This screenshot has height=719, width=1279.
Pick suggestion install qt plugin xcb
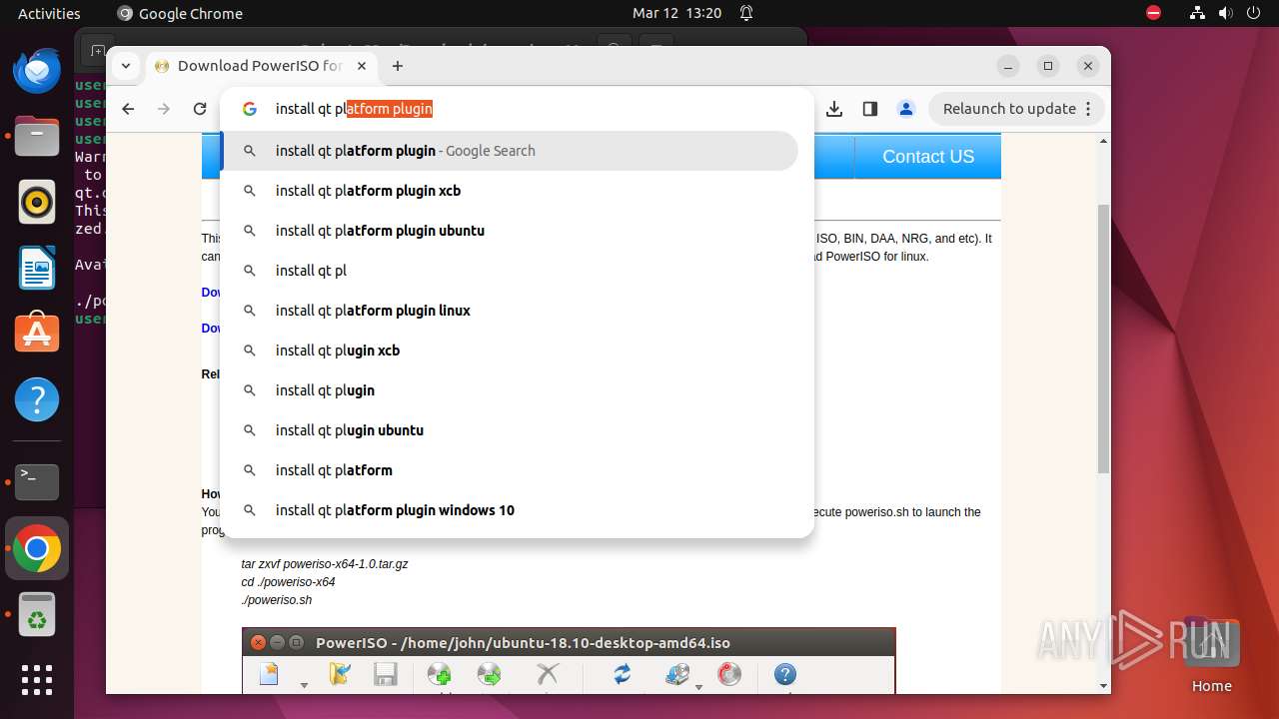pos(509,351)
